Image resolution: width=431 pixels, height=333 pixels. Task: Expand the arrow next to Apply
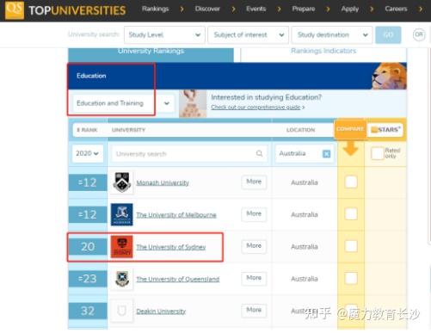tap(372, 9)
